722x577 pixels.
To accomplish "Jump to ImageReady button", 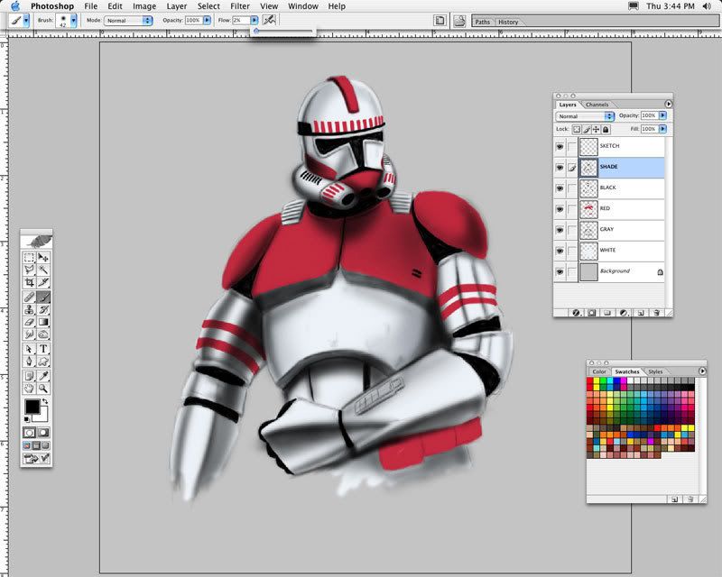I will pyautogui.click(x=36, y=458).
